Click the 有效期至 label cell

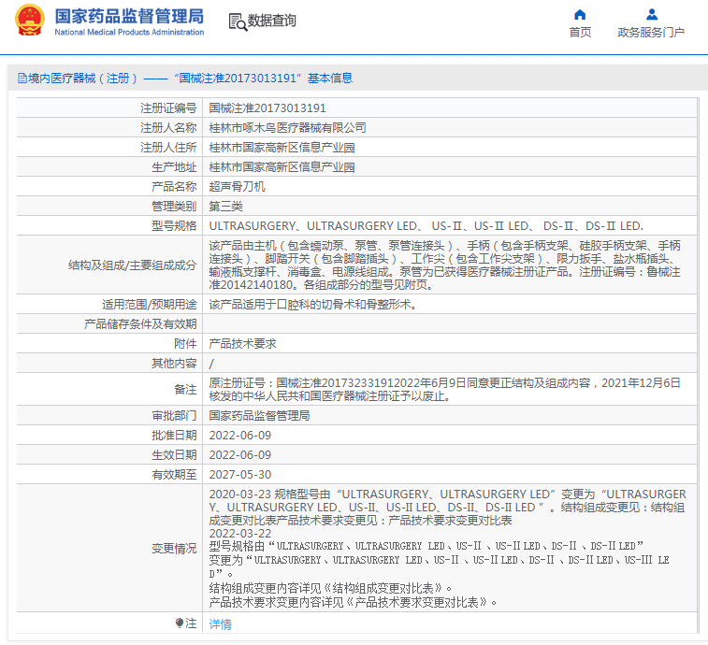coord(174,474)
